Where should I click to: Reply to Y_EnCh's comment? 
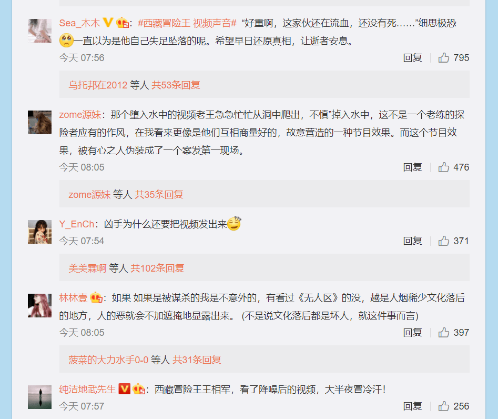(412, 241)
